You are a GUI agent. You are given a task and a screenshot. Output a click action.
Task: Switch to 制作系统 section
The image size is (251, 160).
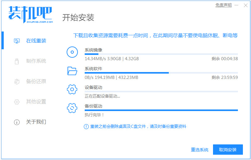click(36, 61)
